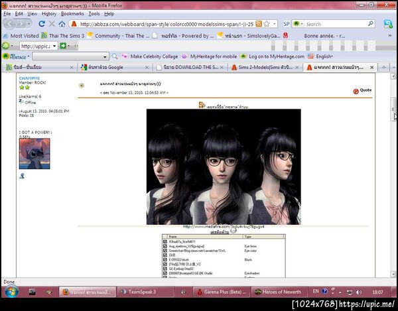Toggle checkbox for Sweetchan Eye color row
The width and height of the screenshot is (398, 311).
click(x=165, y=251)
